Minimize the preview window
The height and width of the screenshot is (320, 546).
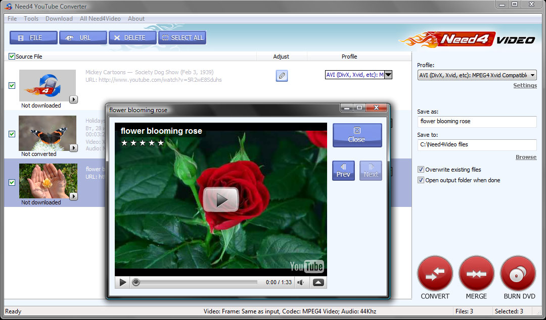tap(347, 108)
